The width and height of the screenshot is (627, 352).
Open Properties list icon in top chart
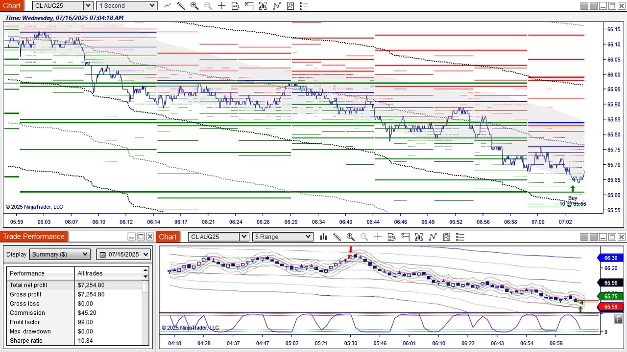point(304,6)
